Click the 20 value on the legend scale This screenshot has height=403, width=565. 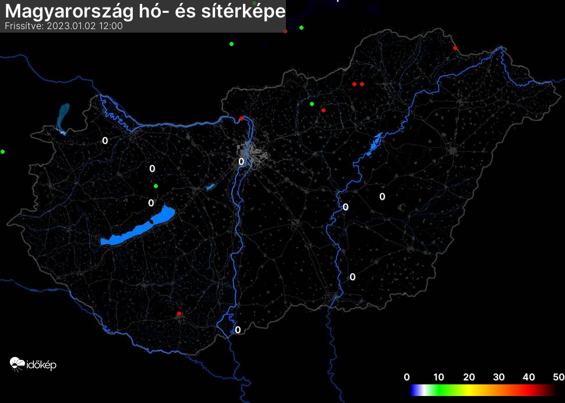[x=468, y=377]
